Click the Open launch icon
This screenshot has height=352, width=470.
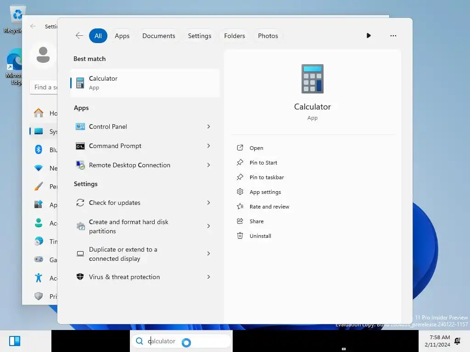tap(240, 148)
